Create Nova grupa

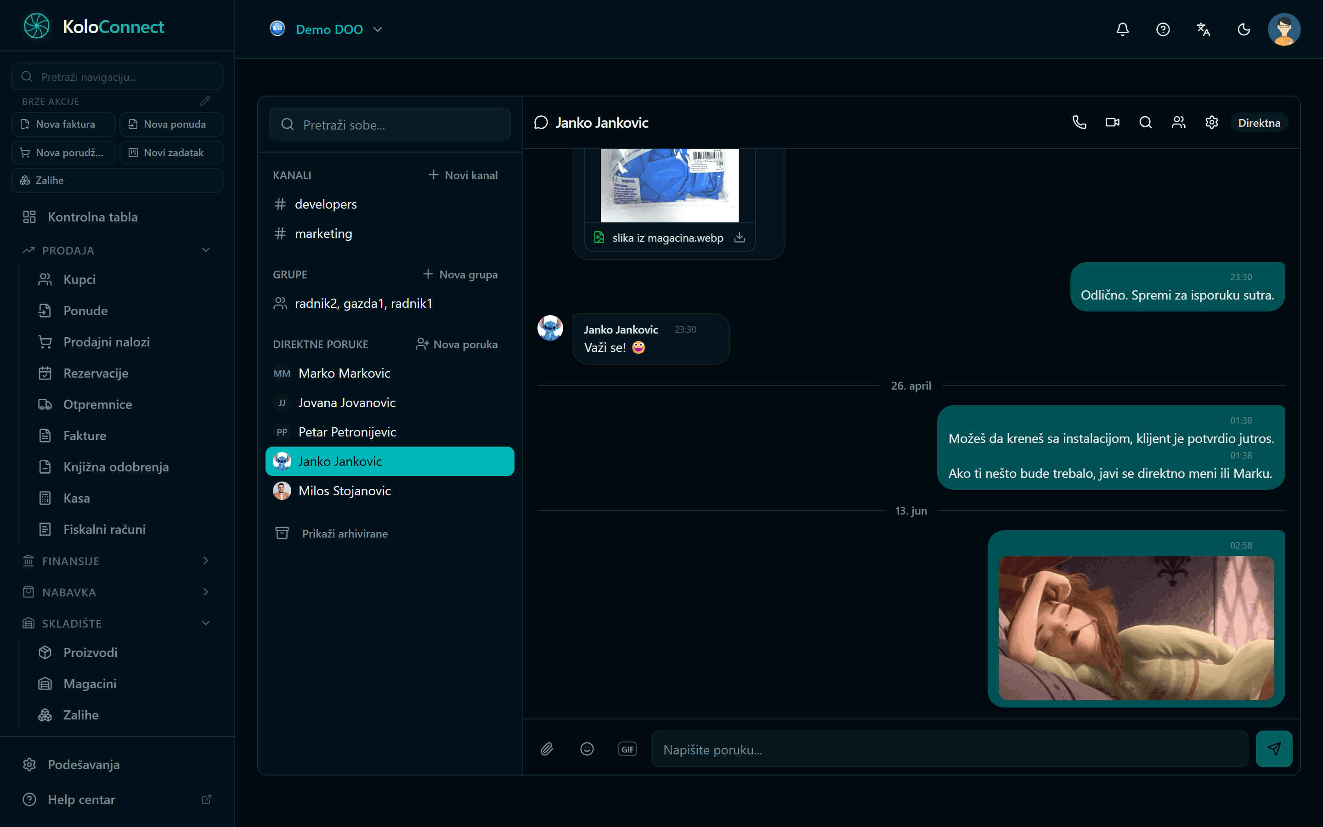click(460, 275)
